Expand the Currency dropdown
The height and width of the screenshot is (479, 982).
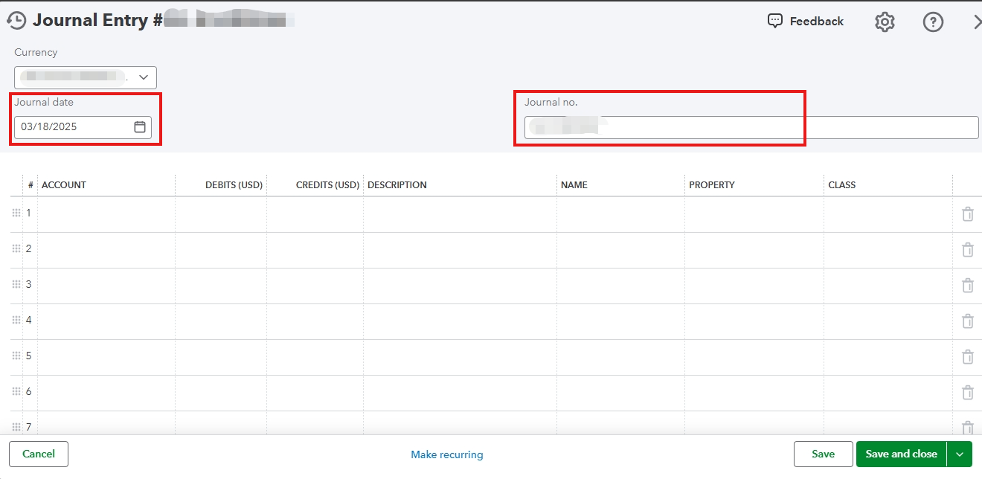point(143,77)
